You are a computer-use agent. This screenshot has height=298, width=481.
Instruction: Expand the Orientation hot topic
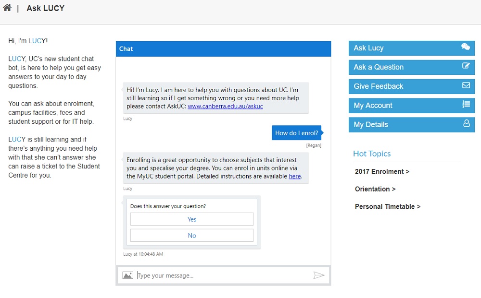(x=375, y=189)
